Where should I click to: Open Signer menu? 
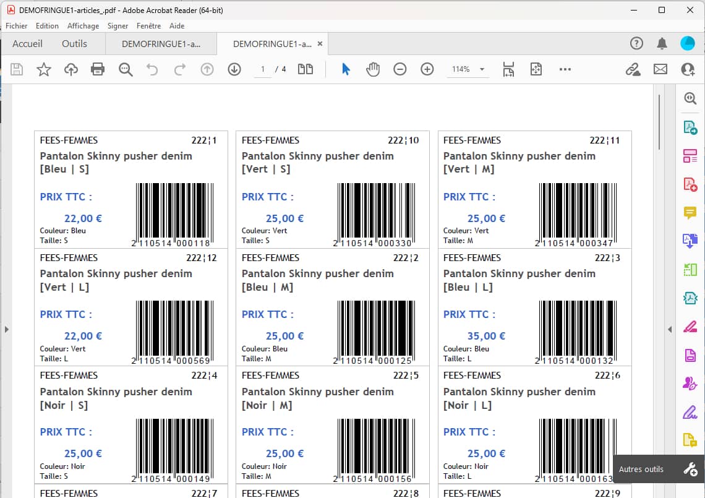[117, 26]
